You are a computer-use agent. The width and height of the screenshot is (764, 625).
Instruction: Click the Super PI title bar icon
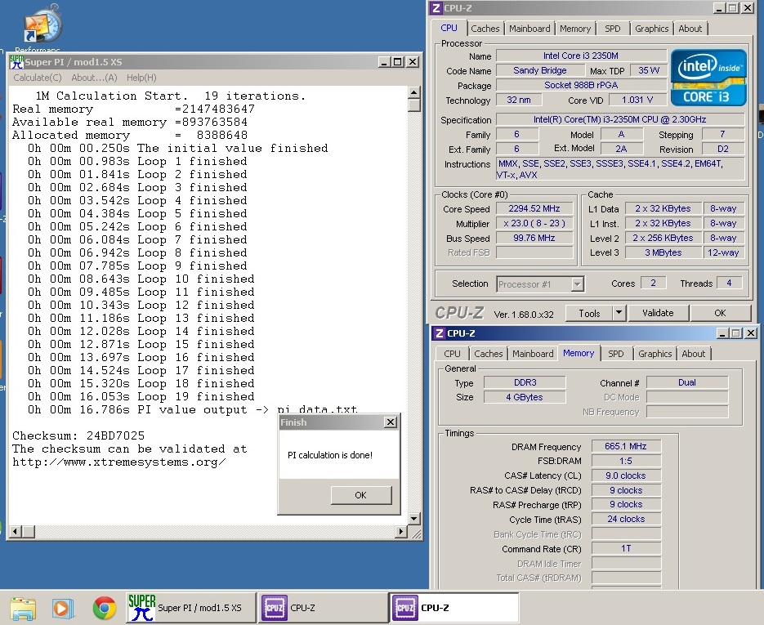(16, 62)
